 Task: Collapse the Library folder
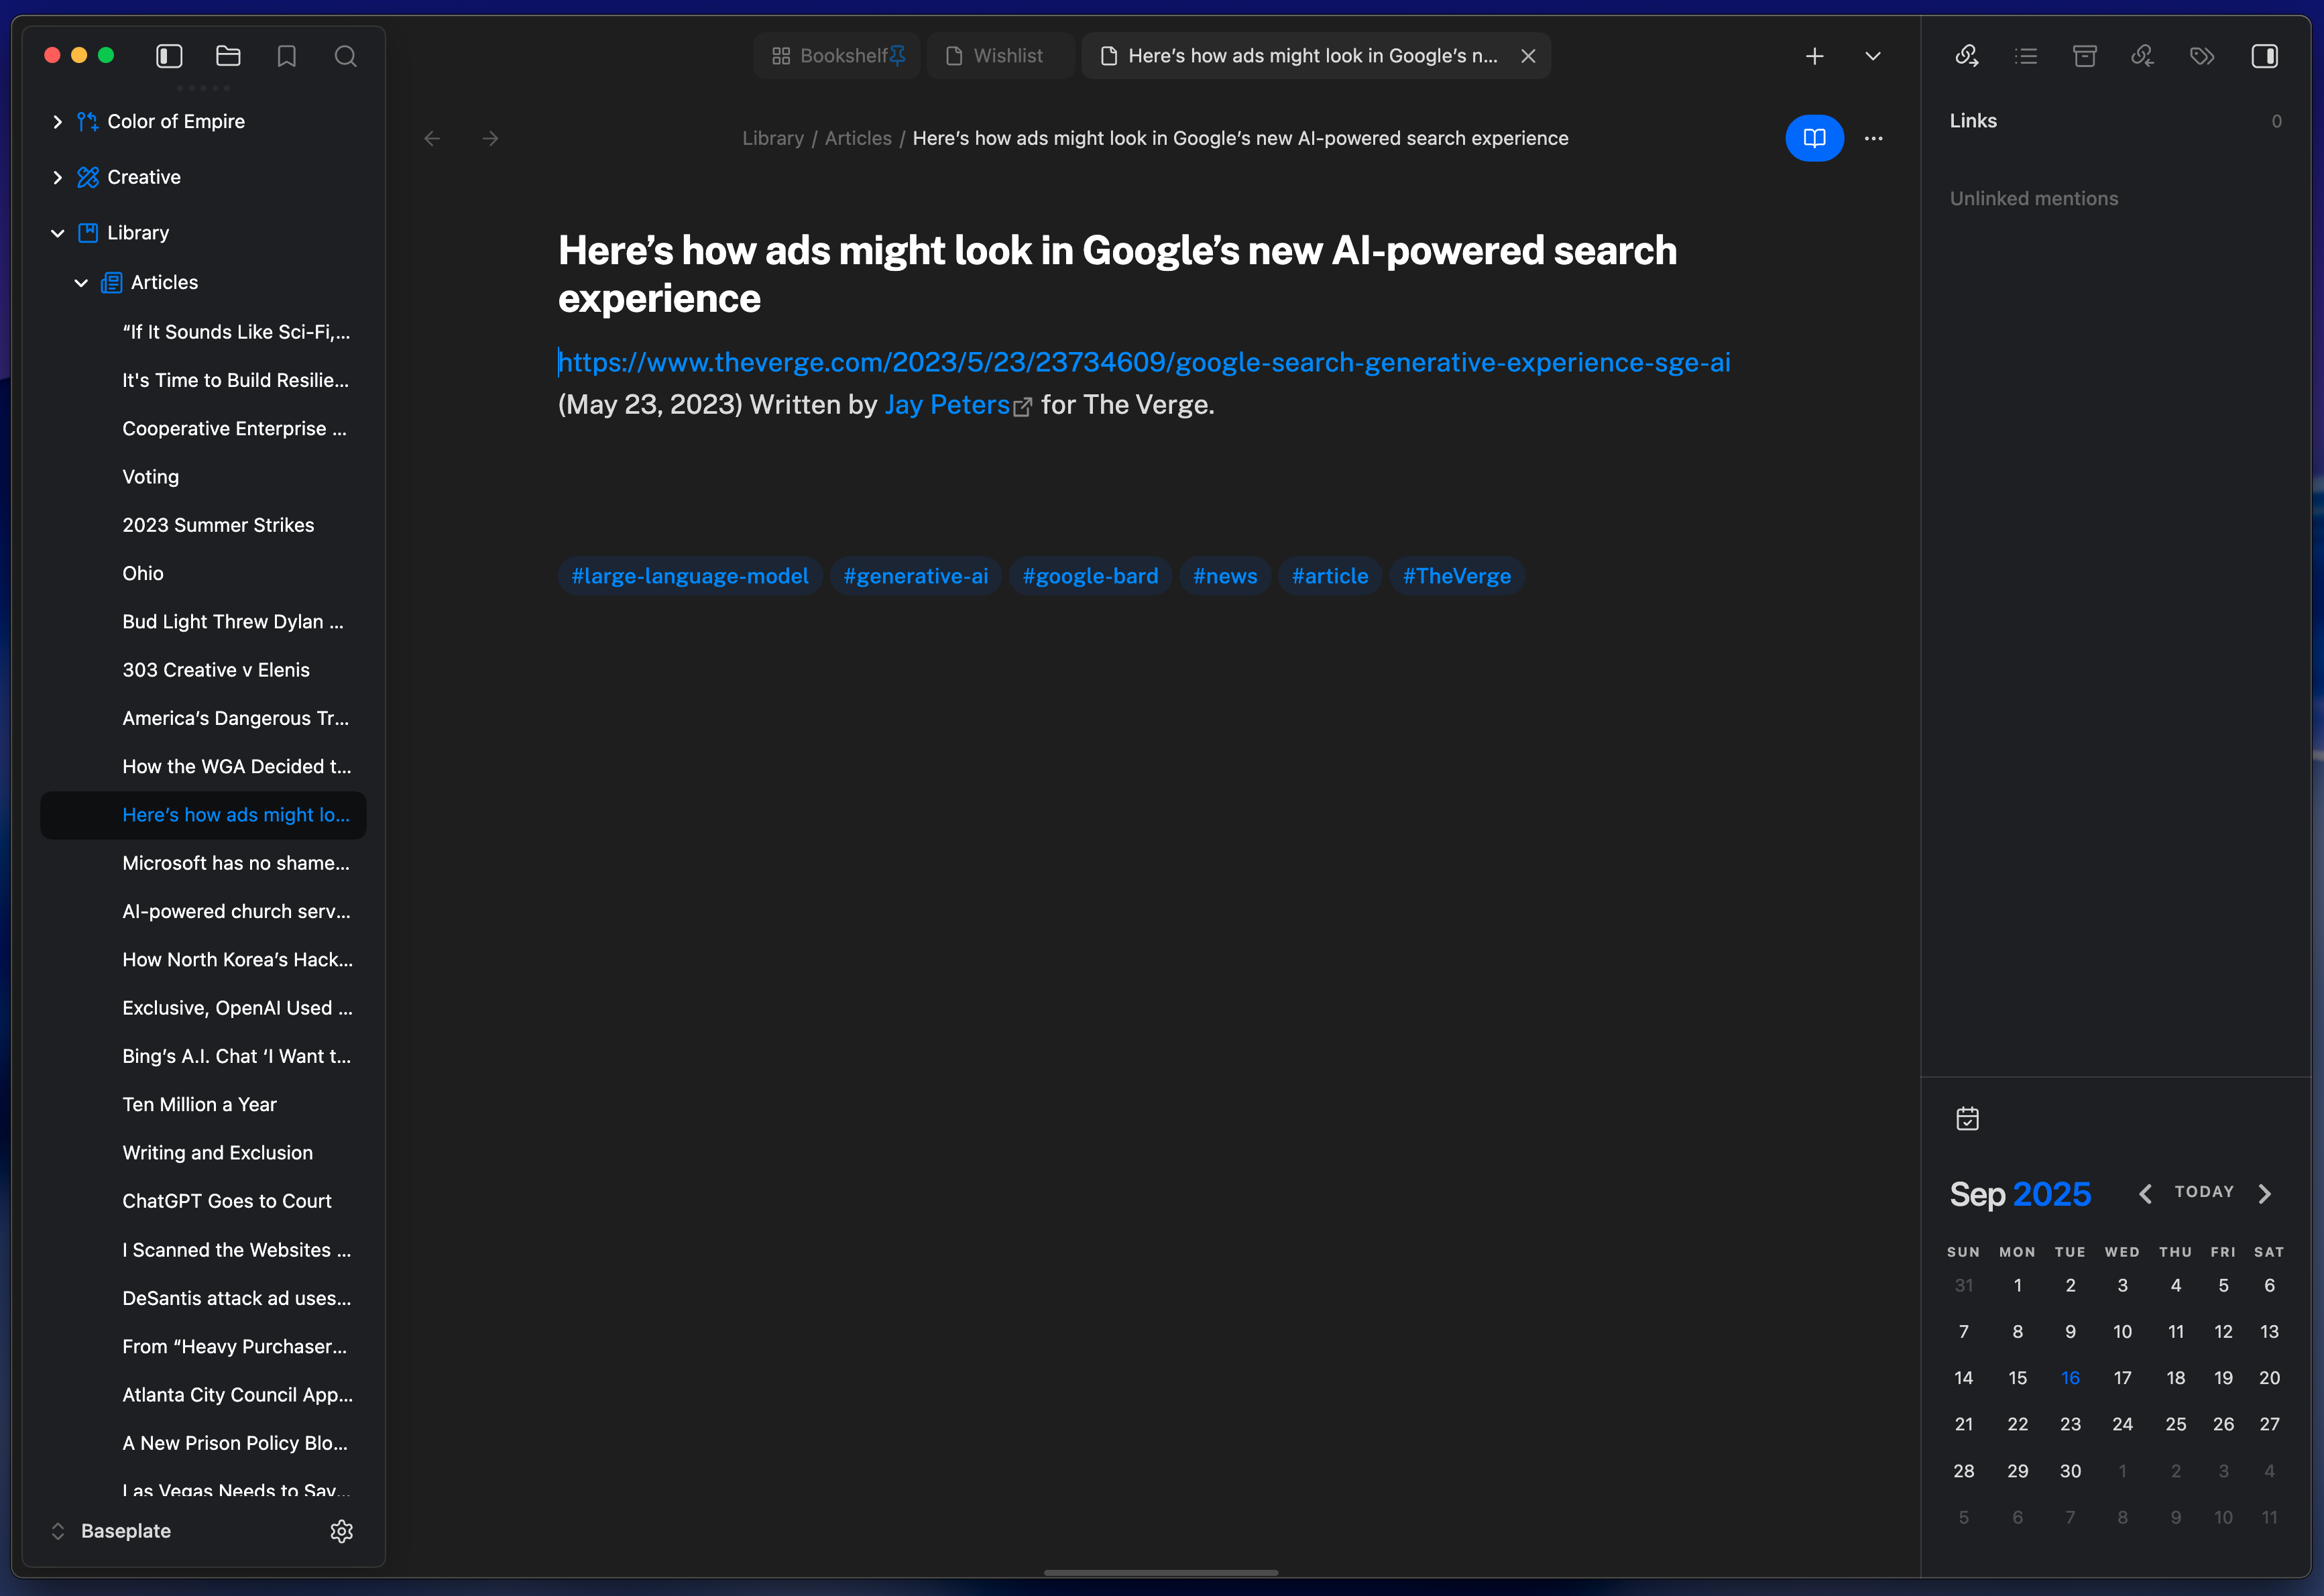click(57, 233)
